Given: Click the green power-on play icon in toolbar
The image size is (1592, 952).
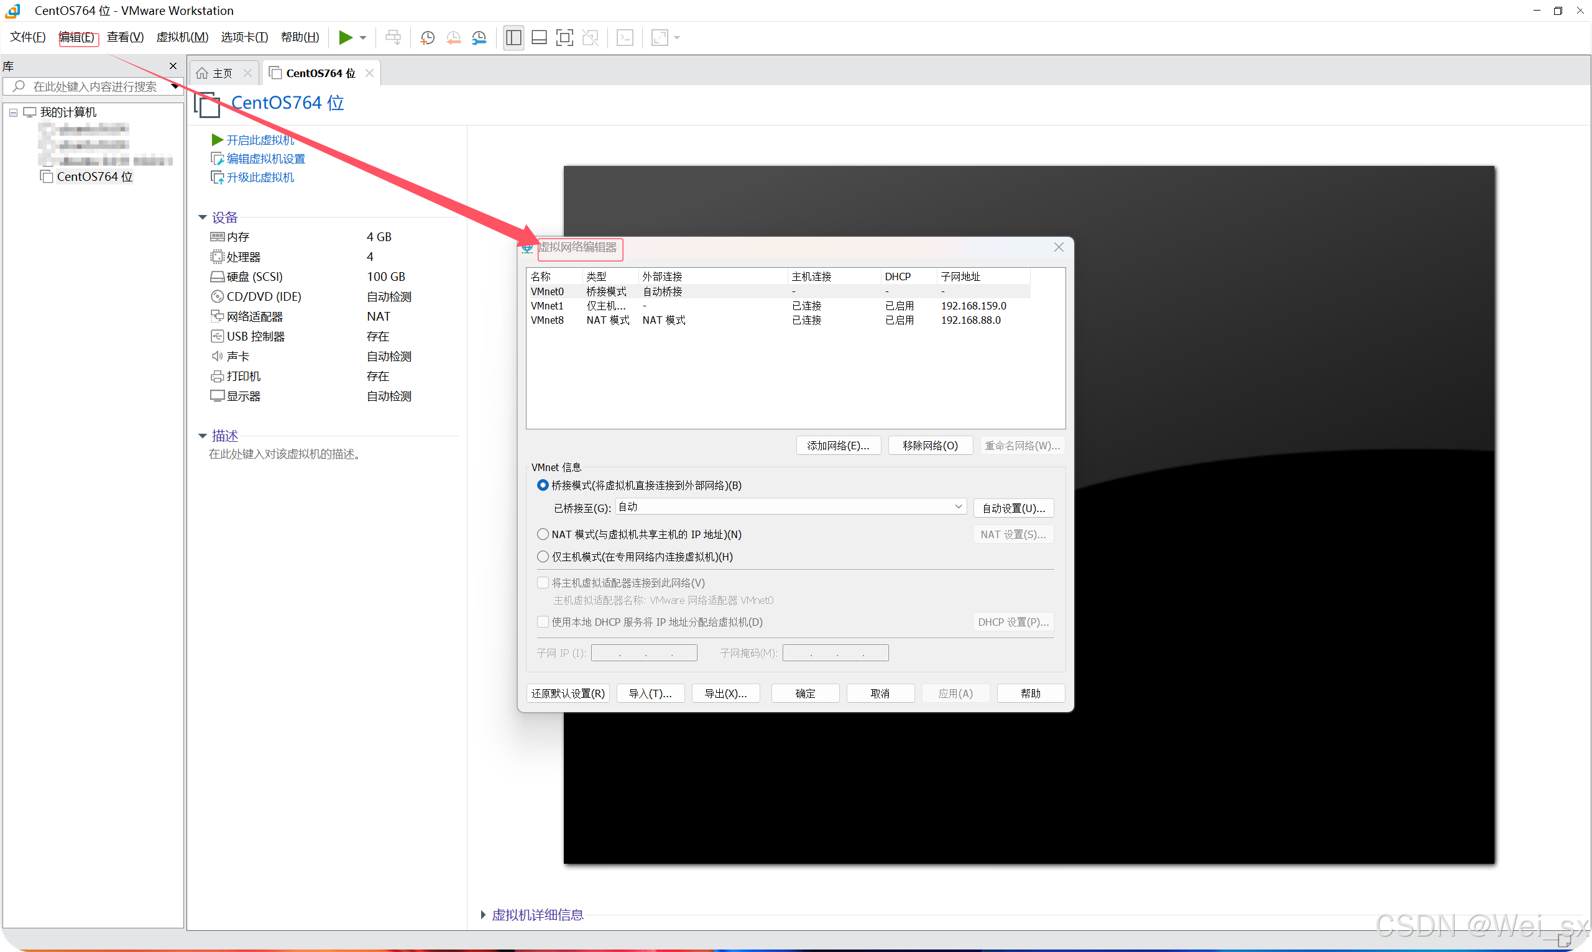Looking at the screenshot, I should click(x=345, y=37).
